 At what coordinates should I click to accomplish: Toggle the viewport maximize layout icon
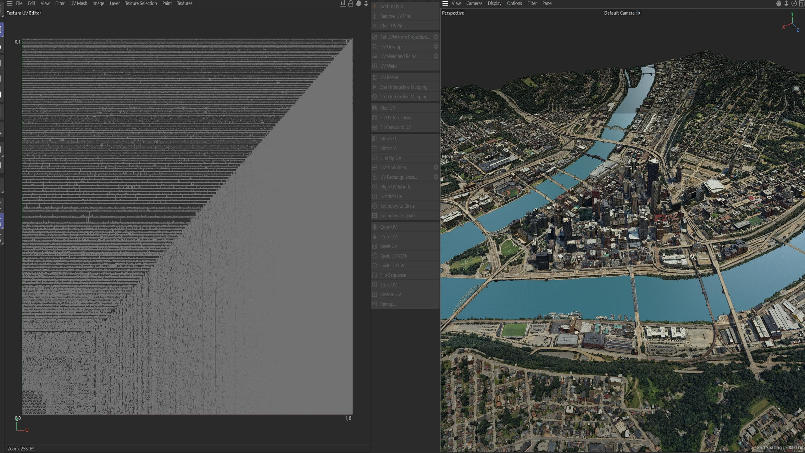802,3
